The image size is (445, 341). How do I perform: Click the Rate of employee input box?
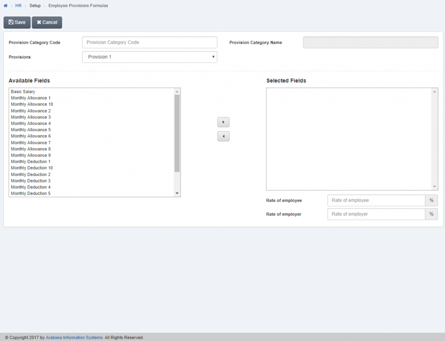376,200
